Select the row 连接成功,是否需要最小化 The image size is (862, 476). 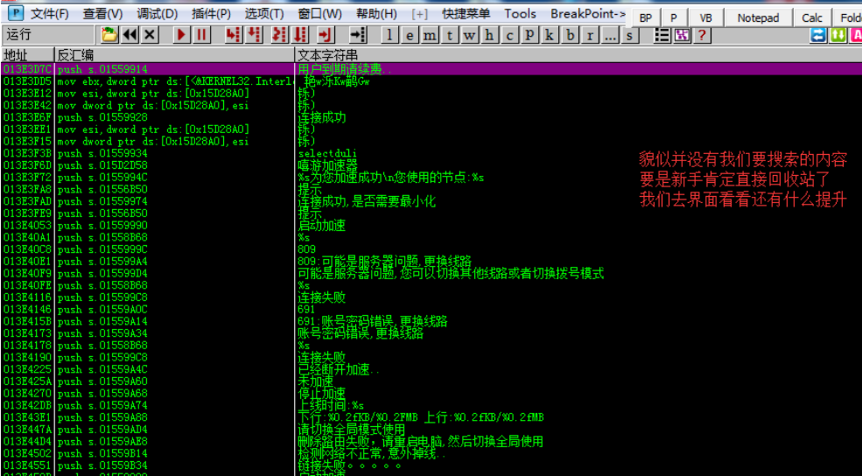431,202
